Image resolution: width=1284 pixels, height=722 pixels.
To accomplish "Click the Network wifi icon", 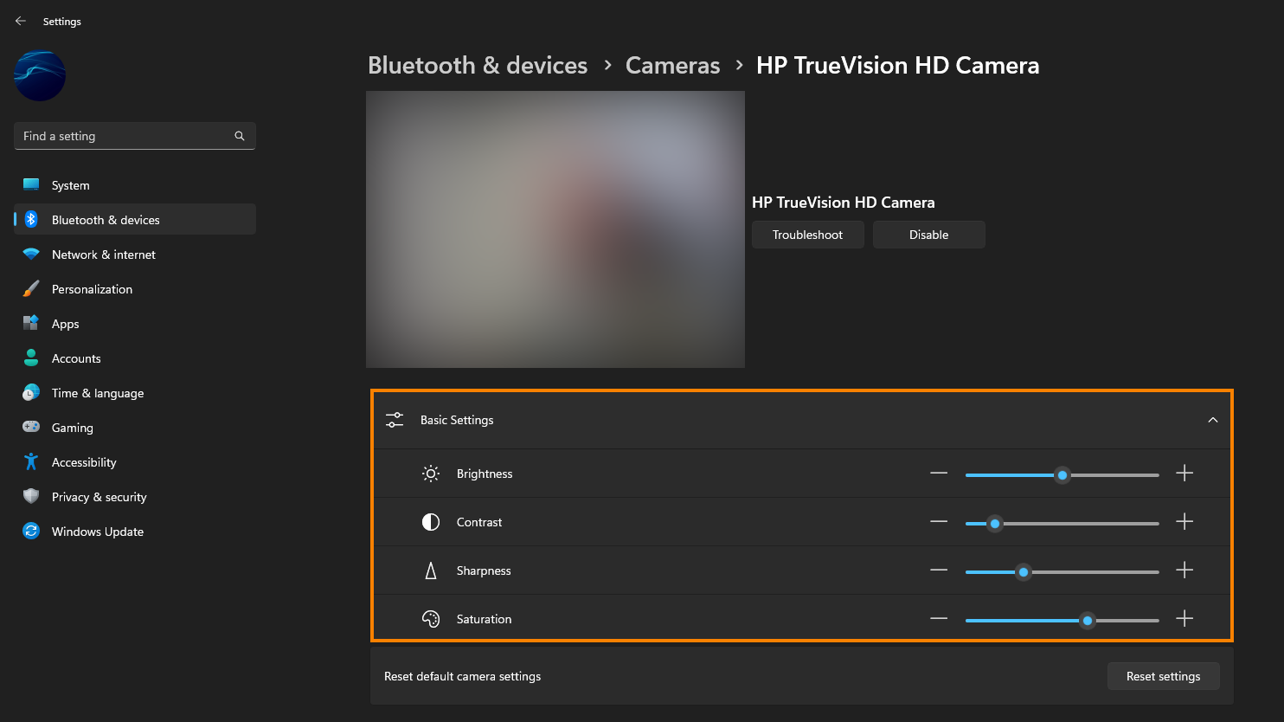I will [31, 255].
